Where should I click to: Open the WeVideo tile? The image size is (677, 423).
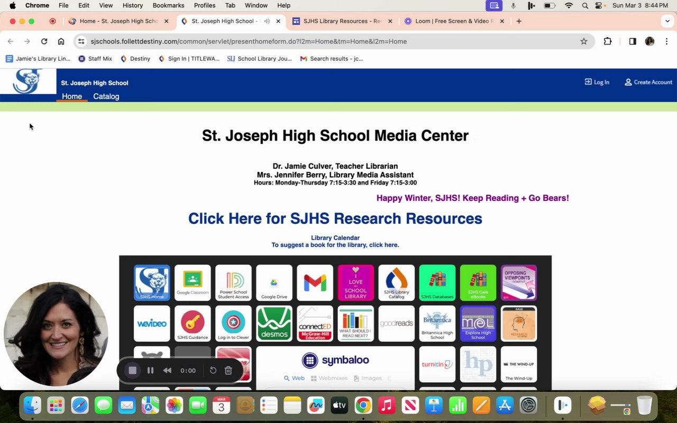pyautogui.click(x=152, y=324)
